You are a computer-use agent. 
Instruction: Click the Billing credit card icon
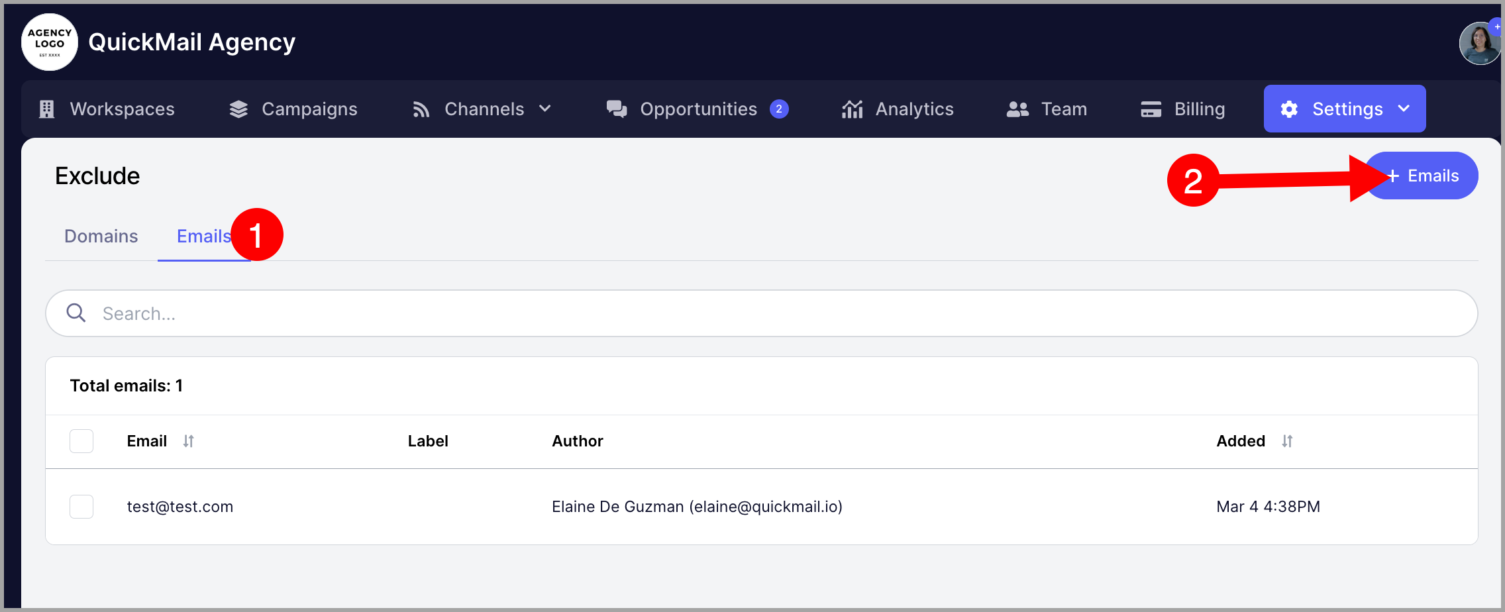tap(1151, 109)
